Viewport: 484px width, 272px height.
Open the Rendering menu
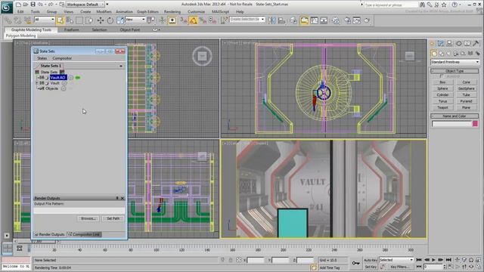pos(172,12)
